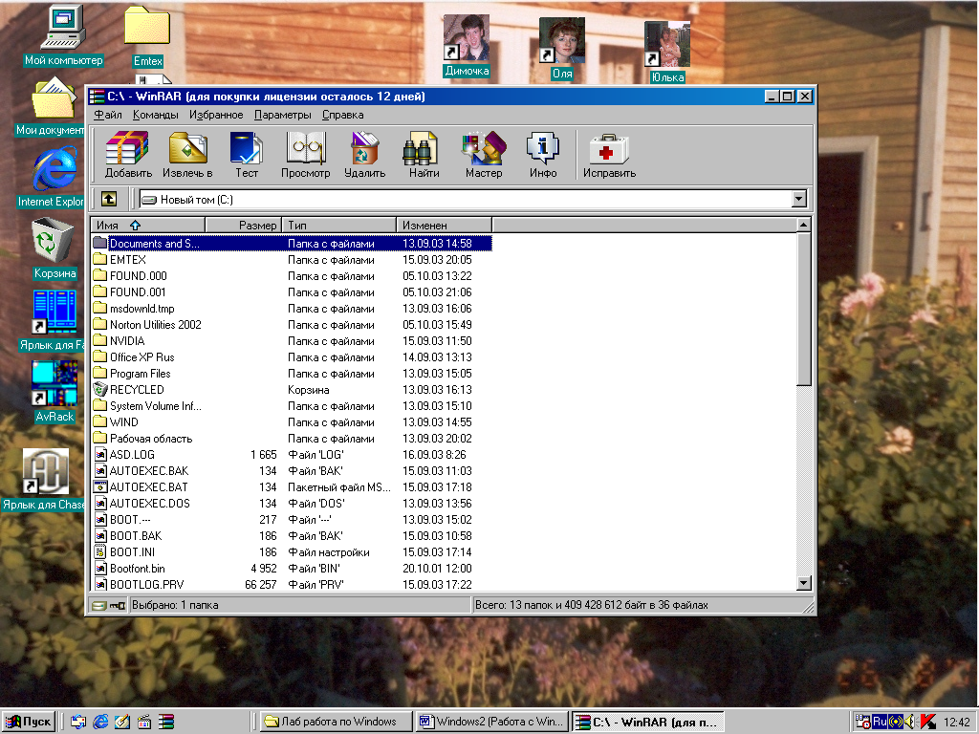Click the key password icon in the status bar
Viewport: 979px width, 734px height.
tap(118, 605)
